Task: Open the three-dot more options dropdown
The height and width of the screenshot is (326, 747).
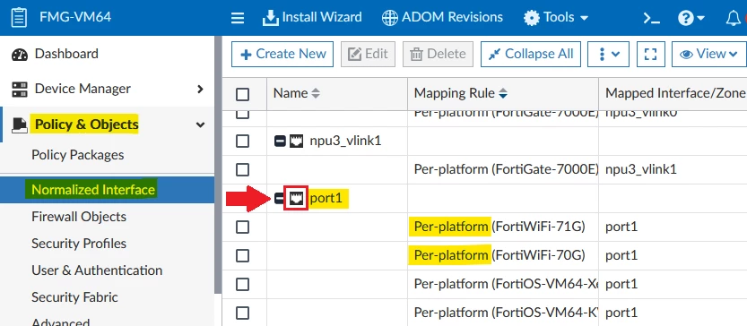Action: [608, 55]
